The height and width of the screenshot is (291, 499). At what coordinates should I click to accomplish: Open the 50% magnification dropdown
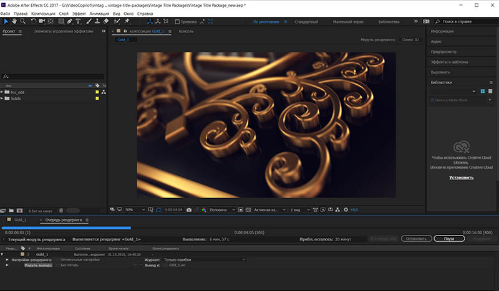pyautogui.click(x=135, y=210)
